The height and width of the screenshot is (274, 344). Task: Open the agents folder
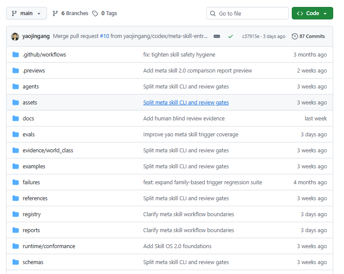coord(31,87)
